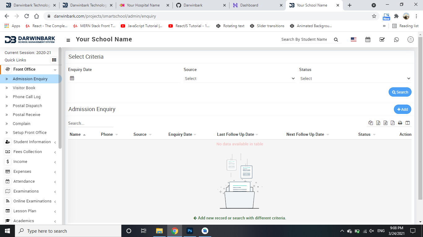Toggle sidebar with hamburger menu icon

68,40
